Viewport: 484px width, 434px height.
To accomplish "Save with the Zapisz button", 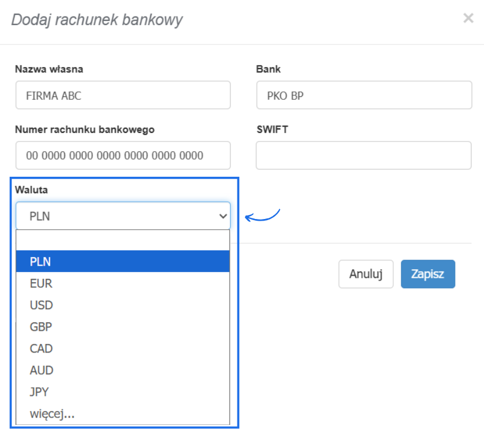I will point(428,274).
